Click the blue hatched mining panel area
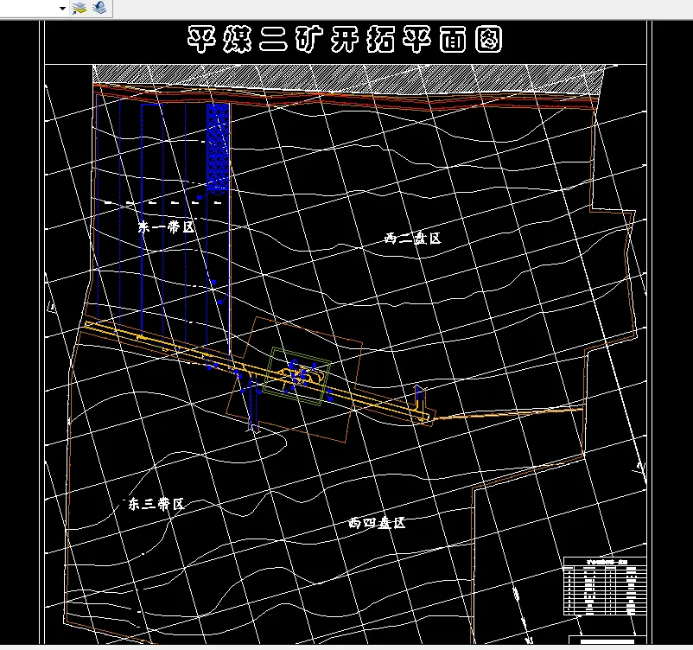 point(218,147)
